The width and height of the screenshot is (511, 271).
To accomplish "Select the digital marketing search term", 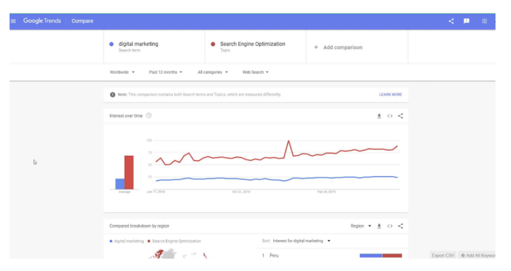I will 154,47.
